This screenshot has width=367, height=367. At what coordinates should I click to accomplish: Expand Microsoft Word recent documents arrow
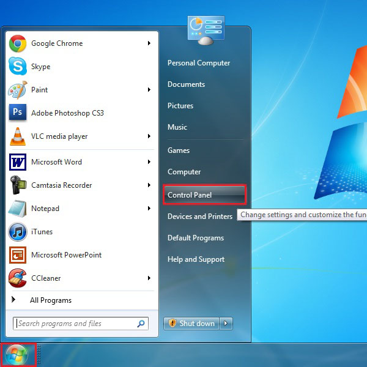coord(149,161)
